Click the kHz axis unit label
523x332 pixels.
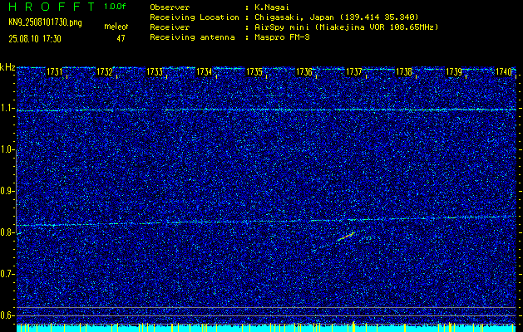click(7, 67)
